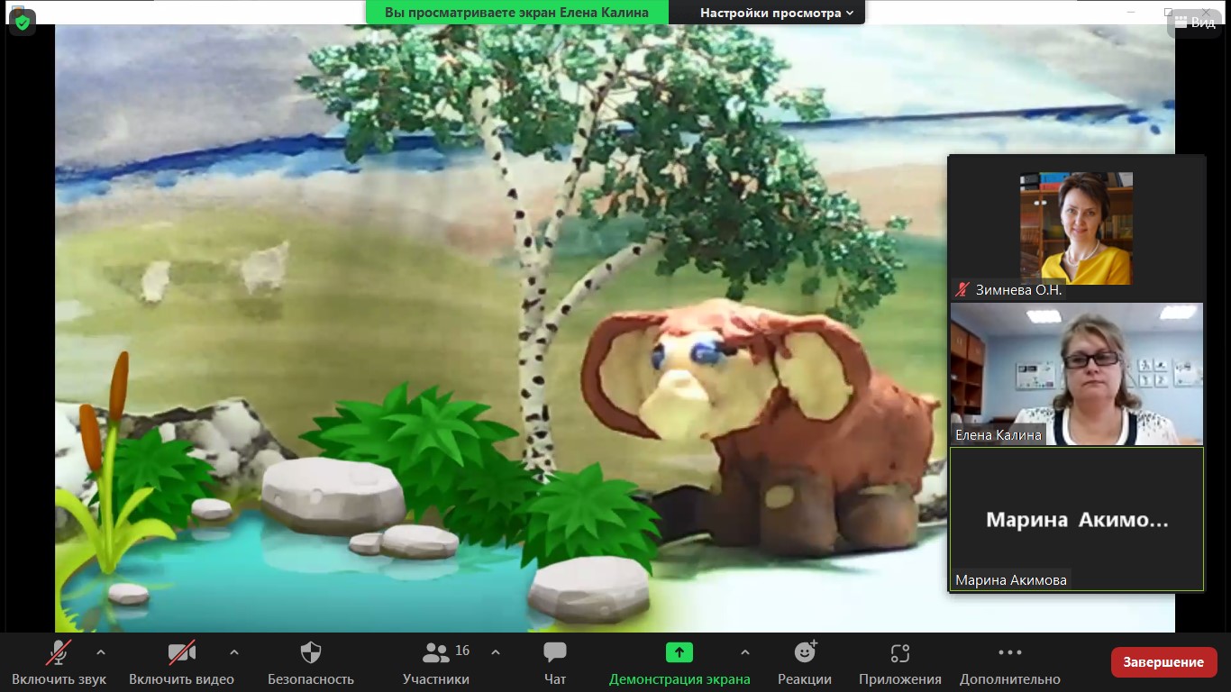1231x692 pixels.
Task: Open the Приложения apps panel
Action: [x=899, y=663]
